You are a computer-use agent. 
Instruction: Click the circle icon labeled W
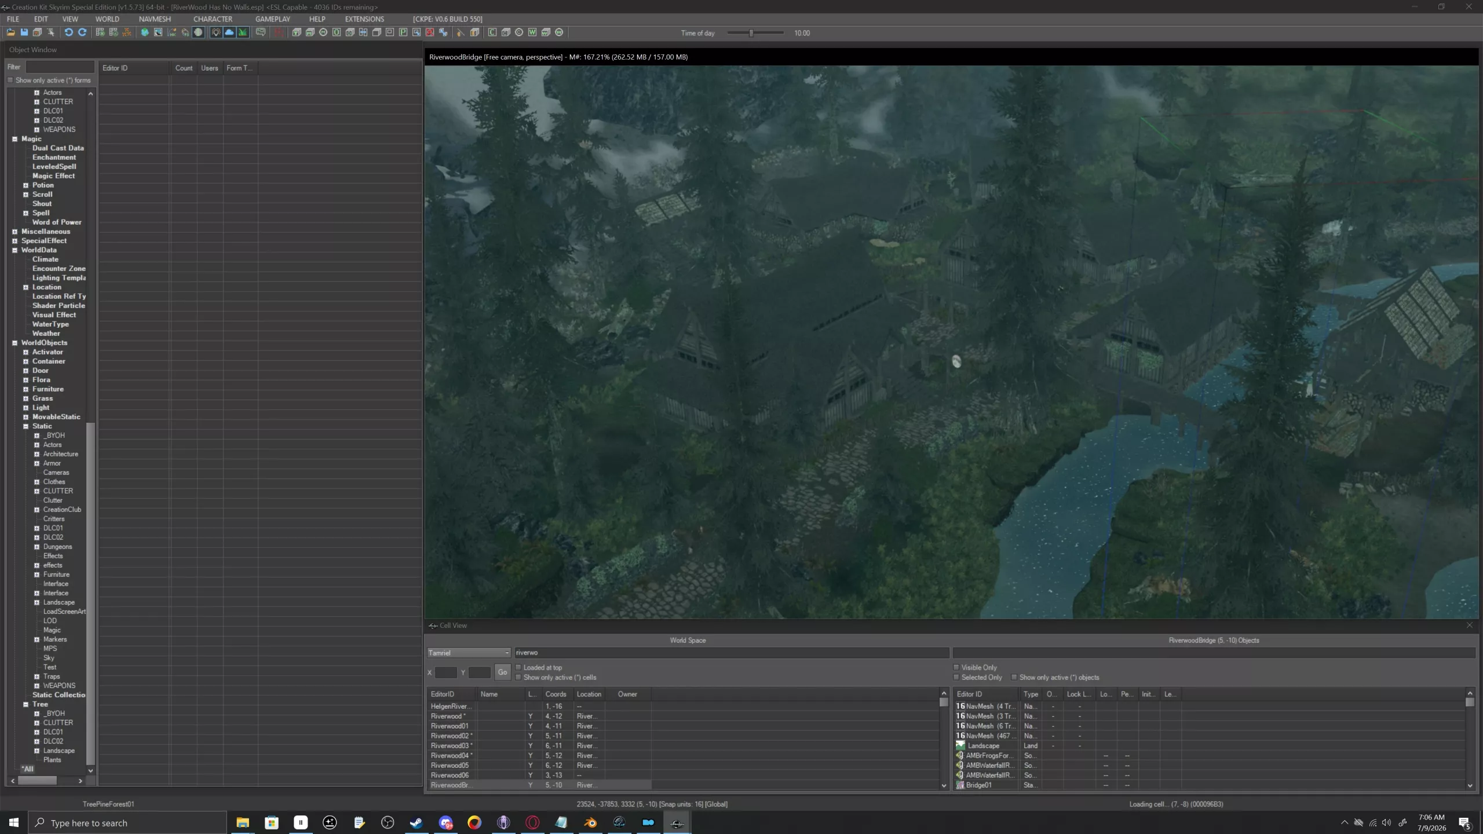[x=559, y=32]
